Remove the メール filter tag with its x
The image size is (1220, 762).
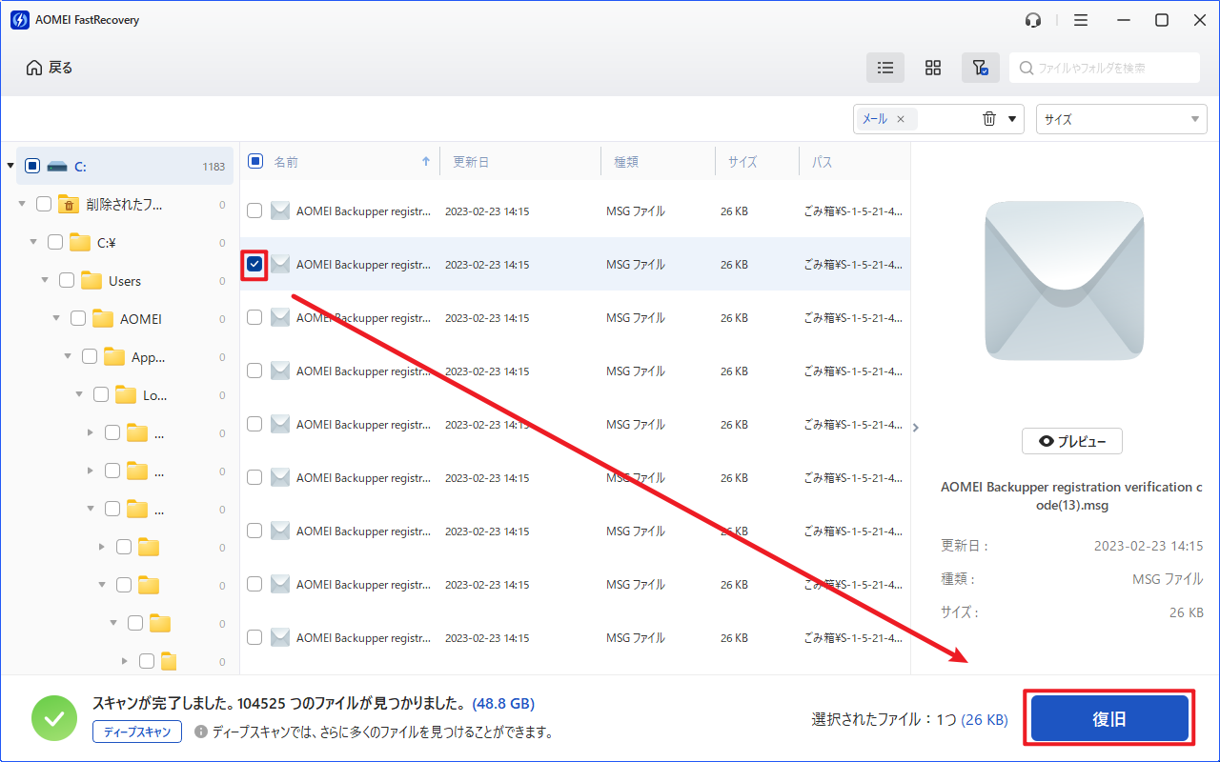pyautogui.click(x=901, y=120)
